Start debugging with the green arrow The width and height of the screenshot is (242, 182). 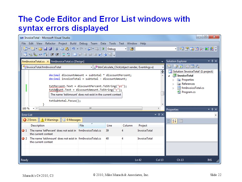[x=103, y=49]
